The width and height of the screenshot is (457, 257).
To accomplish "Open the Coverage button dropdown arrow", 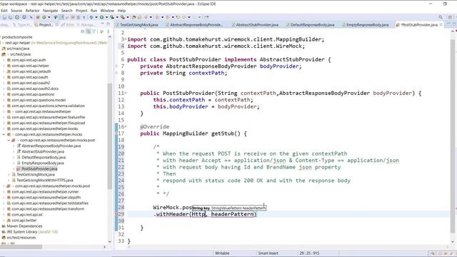I will 117,17.
